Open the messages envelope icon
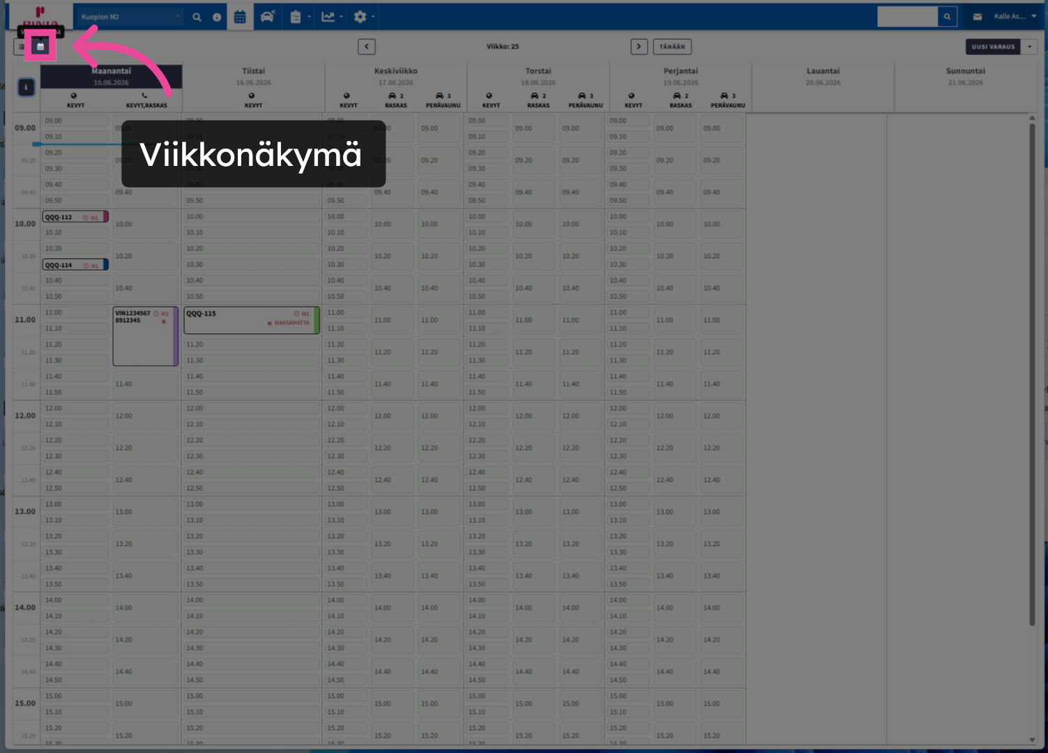The image size is (1048, 753). point(977,17)
